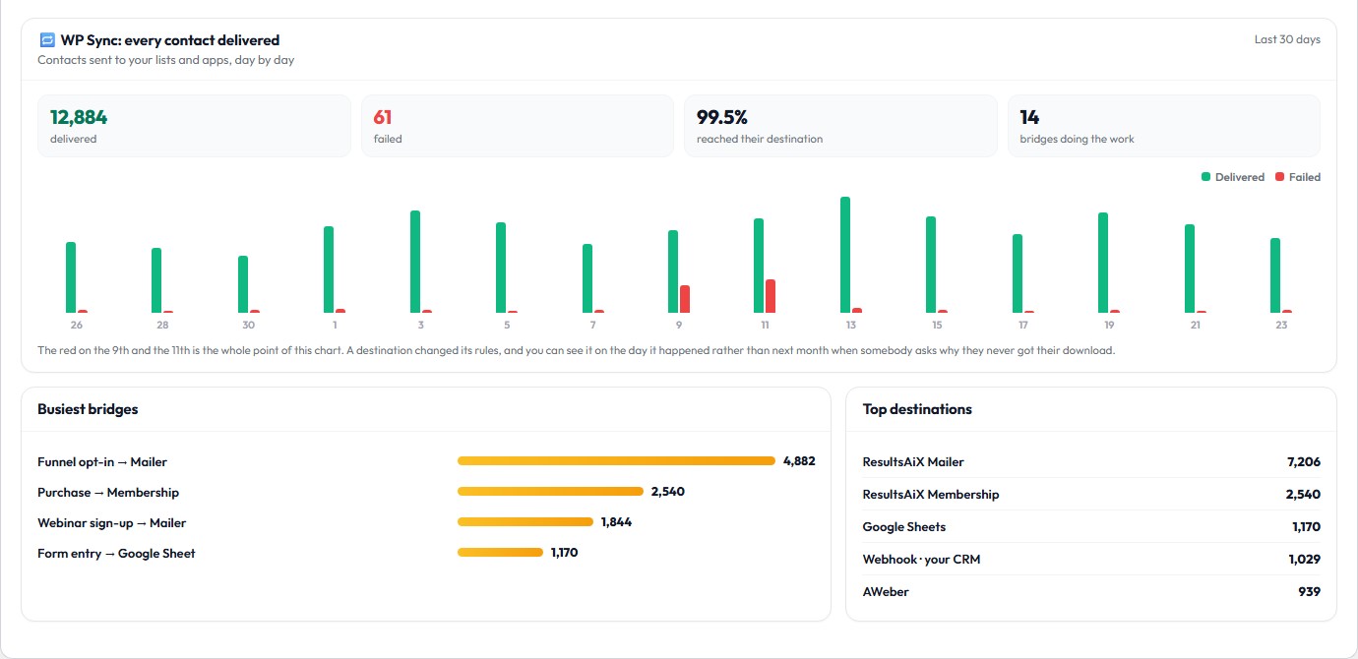Image resolution: width=1358 pixels, height=659 pixels.
Task: Click the "Failed" legend label
Action: (x=1305, y=177)
